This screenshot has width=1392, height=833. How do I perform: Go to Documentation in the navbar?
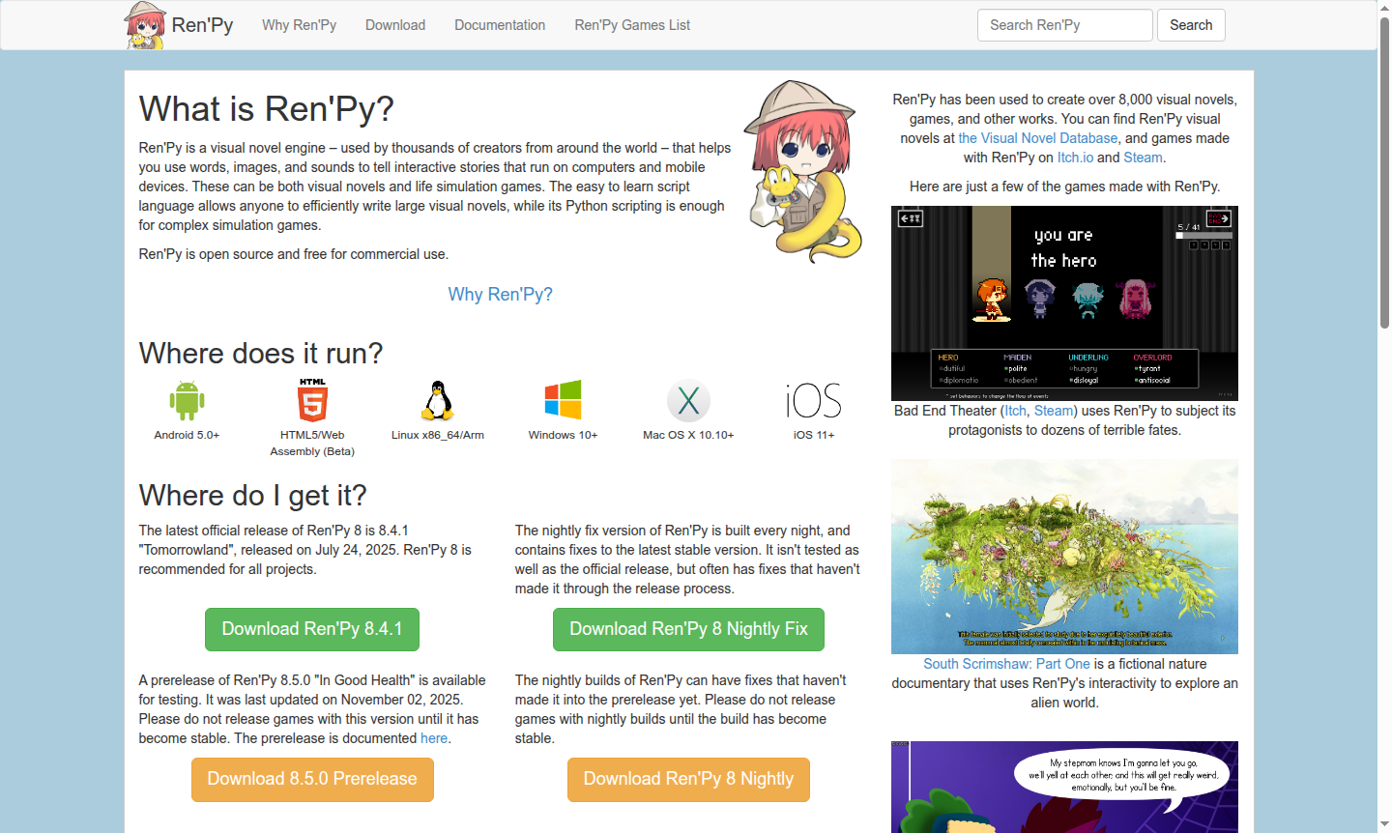pyautogui.click(x=500, y=25)
